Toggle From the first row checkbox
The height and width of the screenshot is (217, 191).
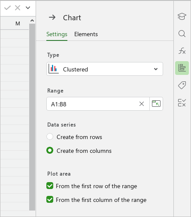coord(50,186)
